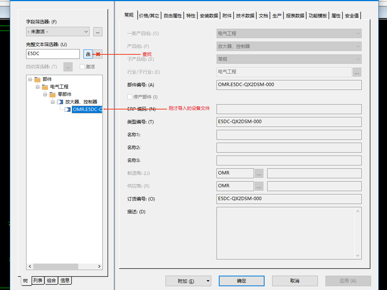Click the 自动筛选器 ellipsis button
387x290 pixels.
click(68, 67)
